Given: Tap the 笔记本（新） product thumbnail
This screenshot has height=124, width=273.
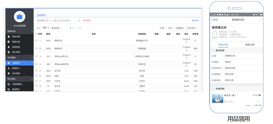Looking at the screenshot, I should [x=217, y=98].
